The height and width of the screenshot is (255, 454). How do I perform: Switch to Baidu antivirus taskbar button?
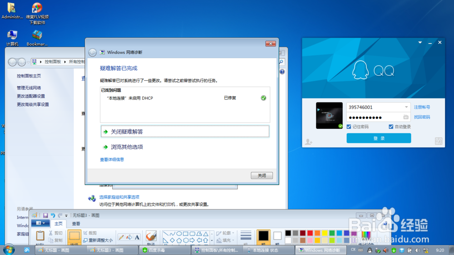(164, 250)
